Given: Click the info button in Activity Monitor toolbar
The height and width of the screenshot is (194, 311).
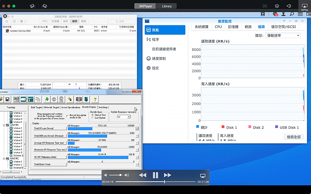Looking at the screenshot, I should (14, 21).
